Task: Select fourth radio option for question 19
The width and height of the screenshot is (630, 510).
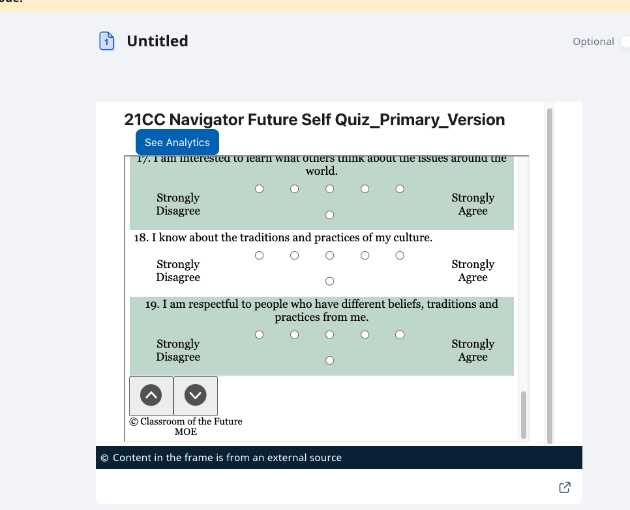Action: pyautogui.click(x=365, y=335)
